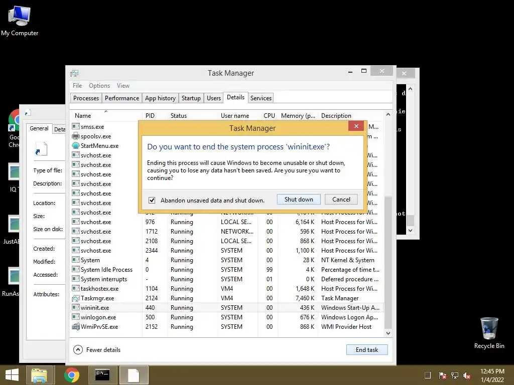Click the Details list scrollbar thumb
This screenshot has width=514, height=385.
(x=388, y=262)
